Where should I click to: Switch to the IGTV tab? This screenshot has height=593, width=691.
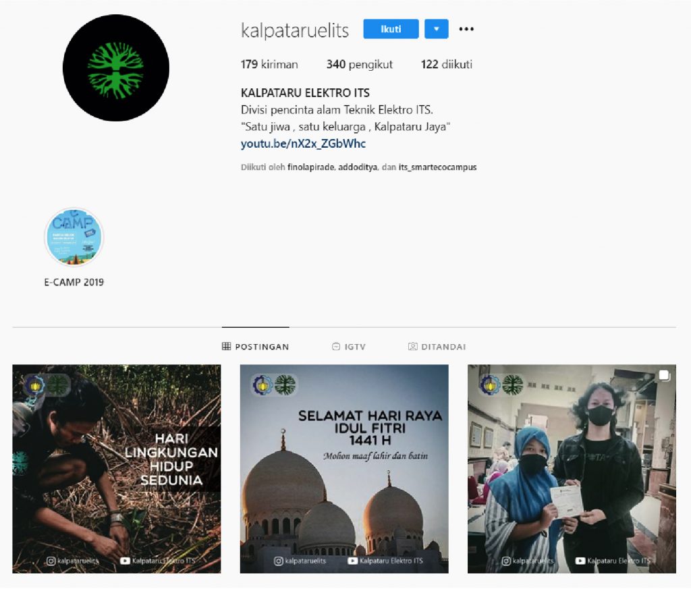348,347
